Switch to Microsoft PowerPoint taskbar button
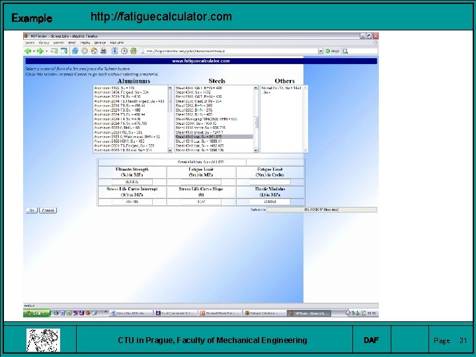476x357 pixels. click(219, 313)
